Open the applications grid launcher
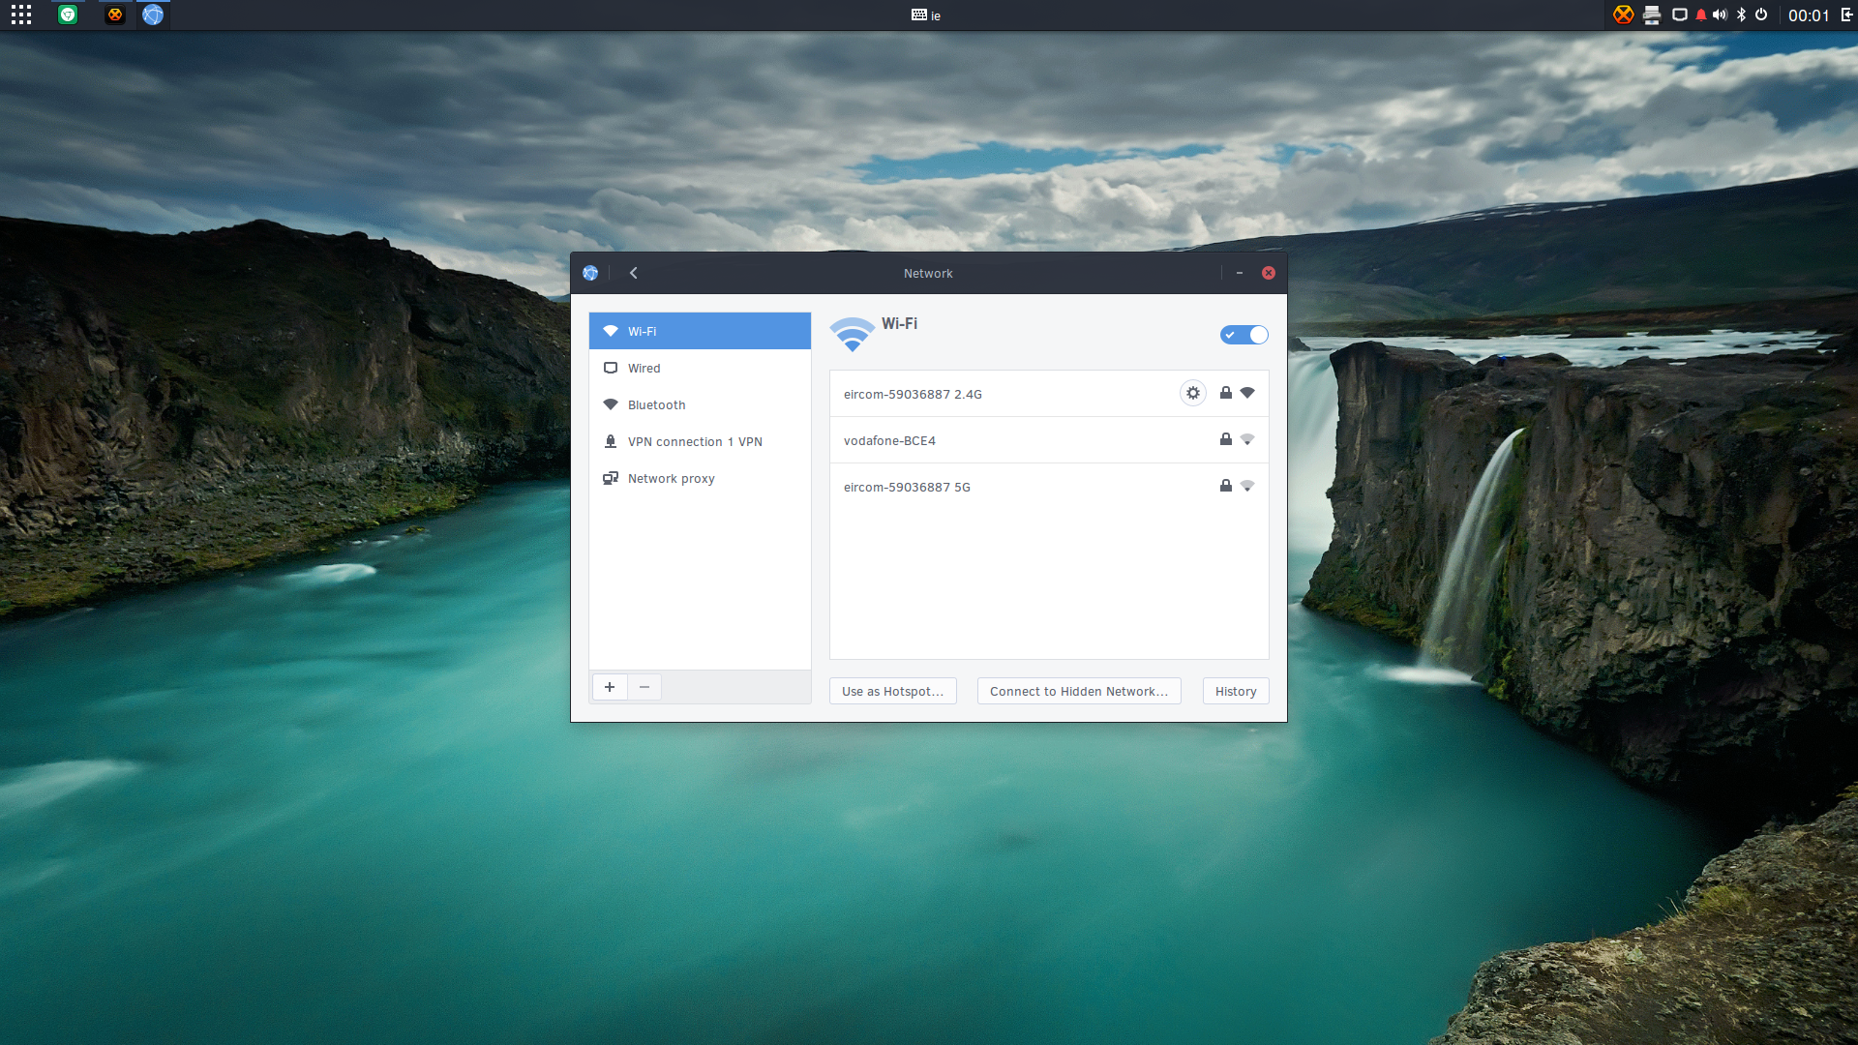1858x1045 pixels. click(21, 15)
